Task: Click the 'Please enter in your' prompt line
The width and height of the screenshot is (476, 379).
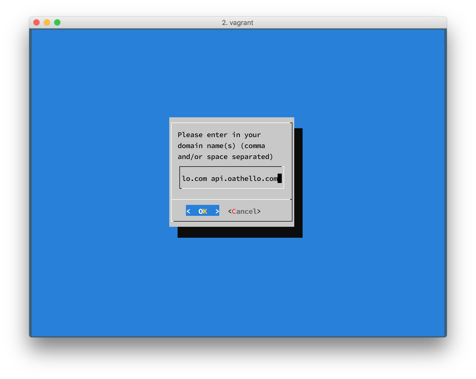Action: click(219, 135)
